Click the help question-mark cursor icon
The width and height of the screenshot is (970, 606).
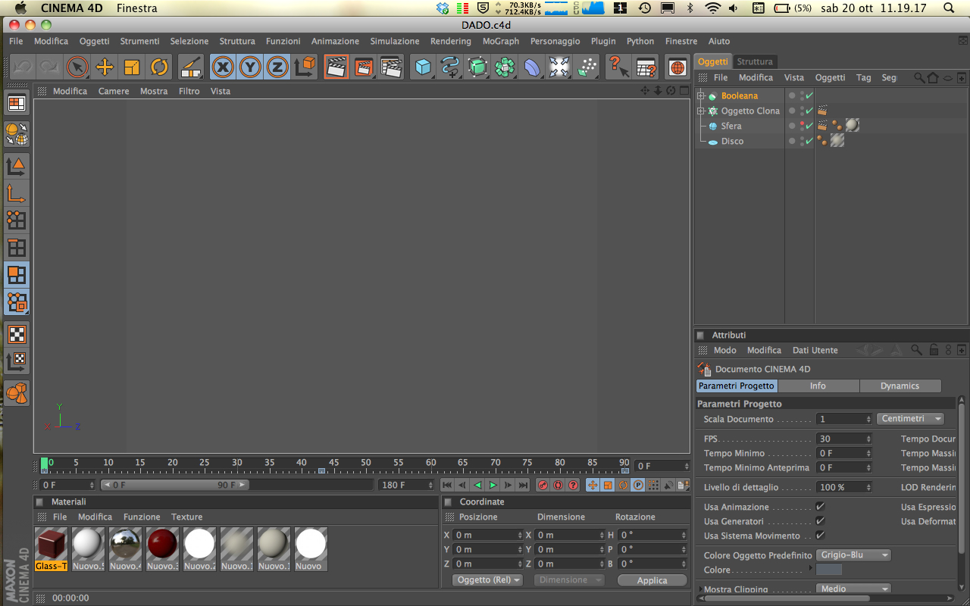[x=618, y=67]
